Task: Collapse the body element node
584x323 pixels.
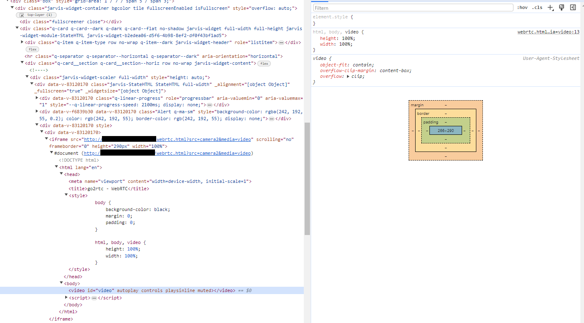Action: click(x=61, y=283)
